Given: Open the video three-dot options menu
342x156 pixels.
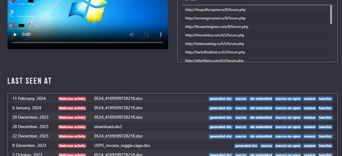Looking at the screenshot, I should 161,35.
